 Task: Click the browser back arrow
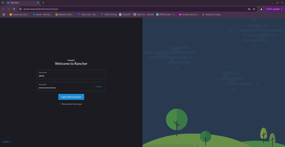click(x=3, y=9)
